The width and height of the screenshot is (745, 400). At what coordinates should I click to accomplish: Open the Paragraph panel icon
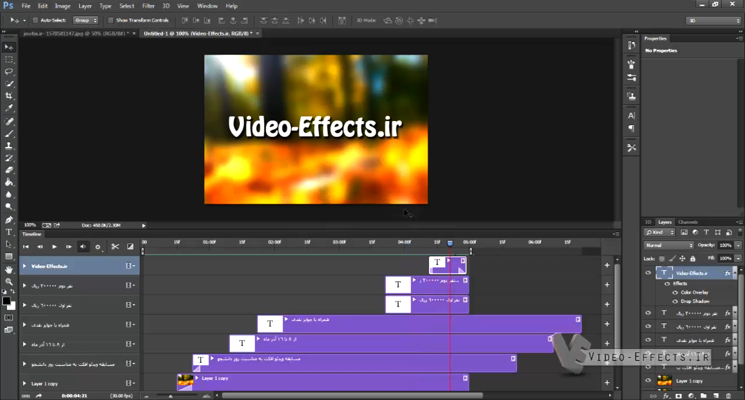(x=631, y=129)
